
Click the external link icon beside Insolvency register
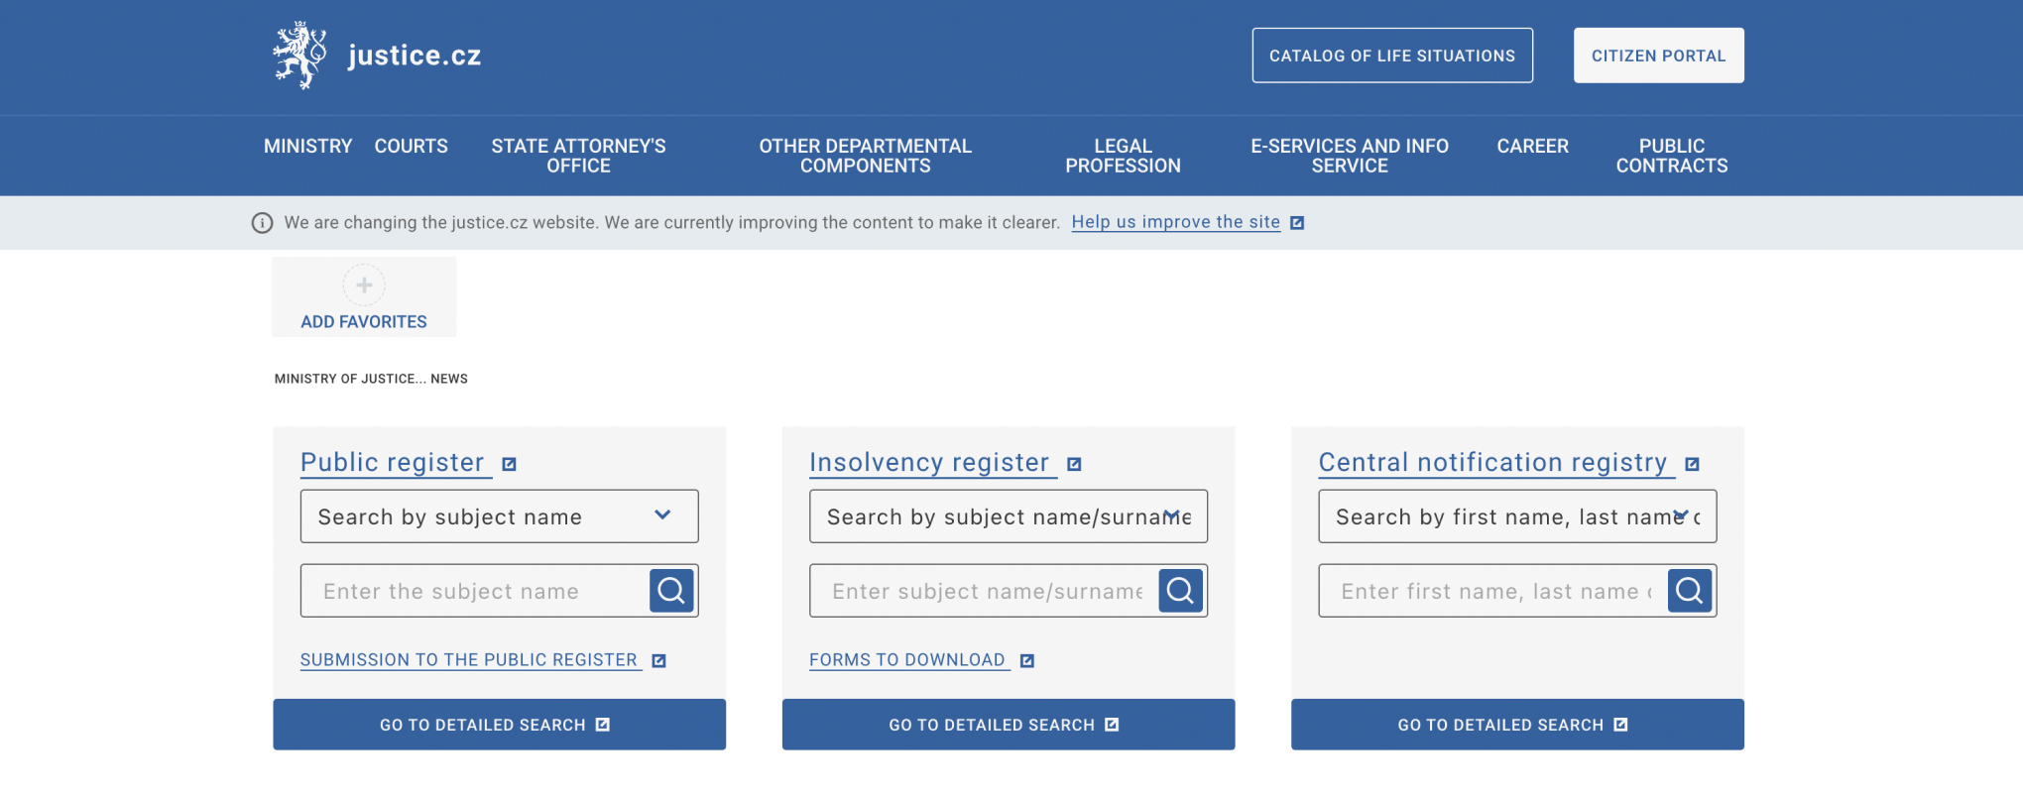[1074, 464]
